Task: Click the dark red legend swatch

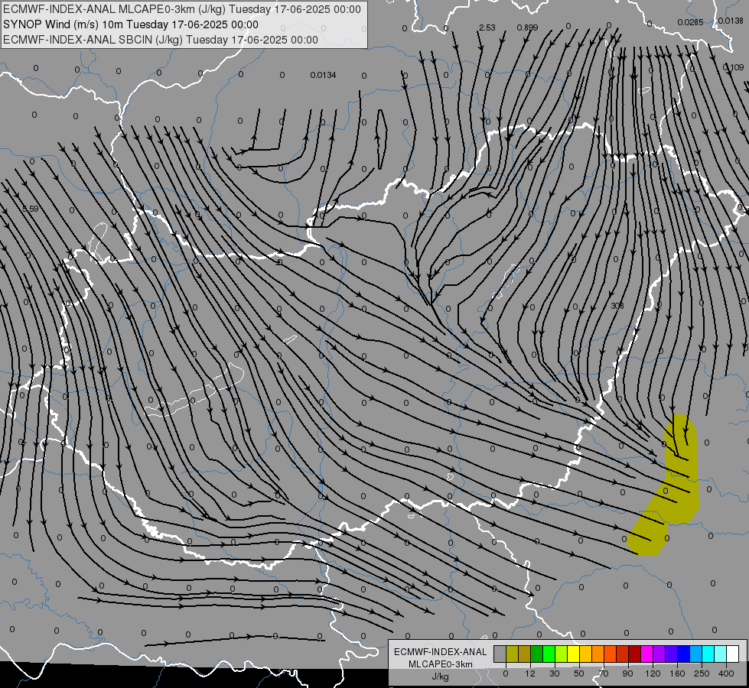Action: (635, 654)
